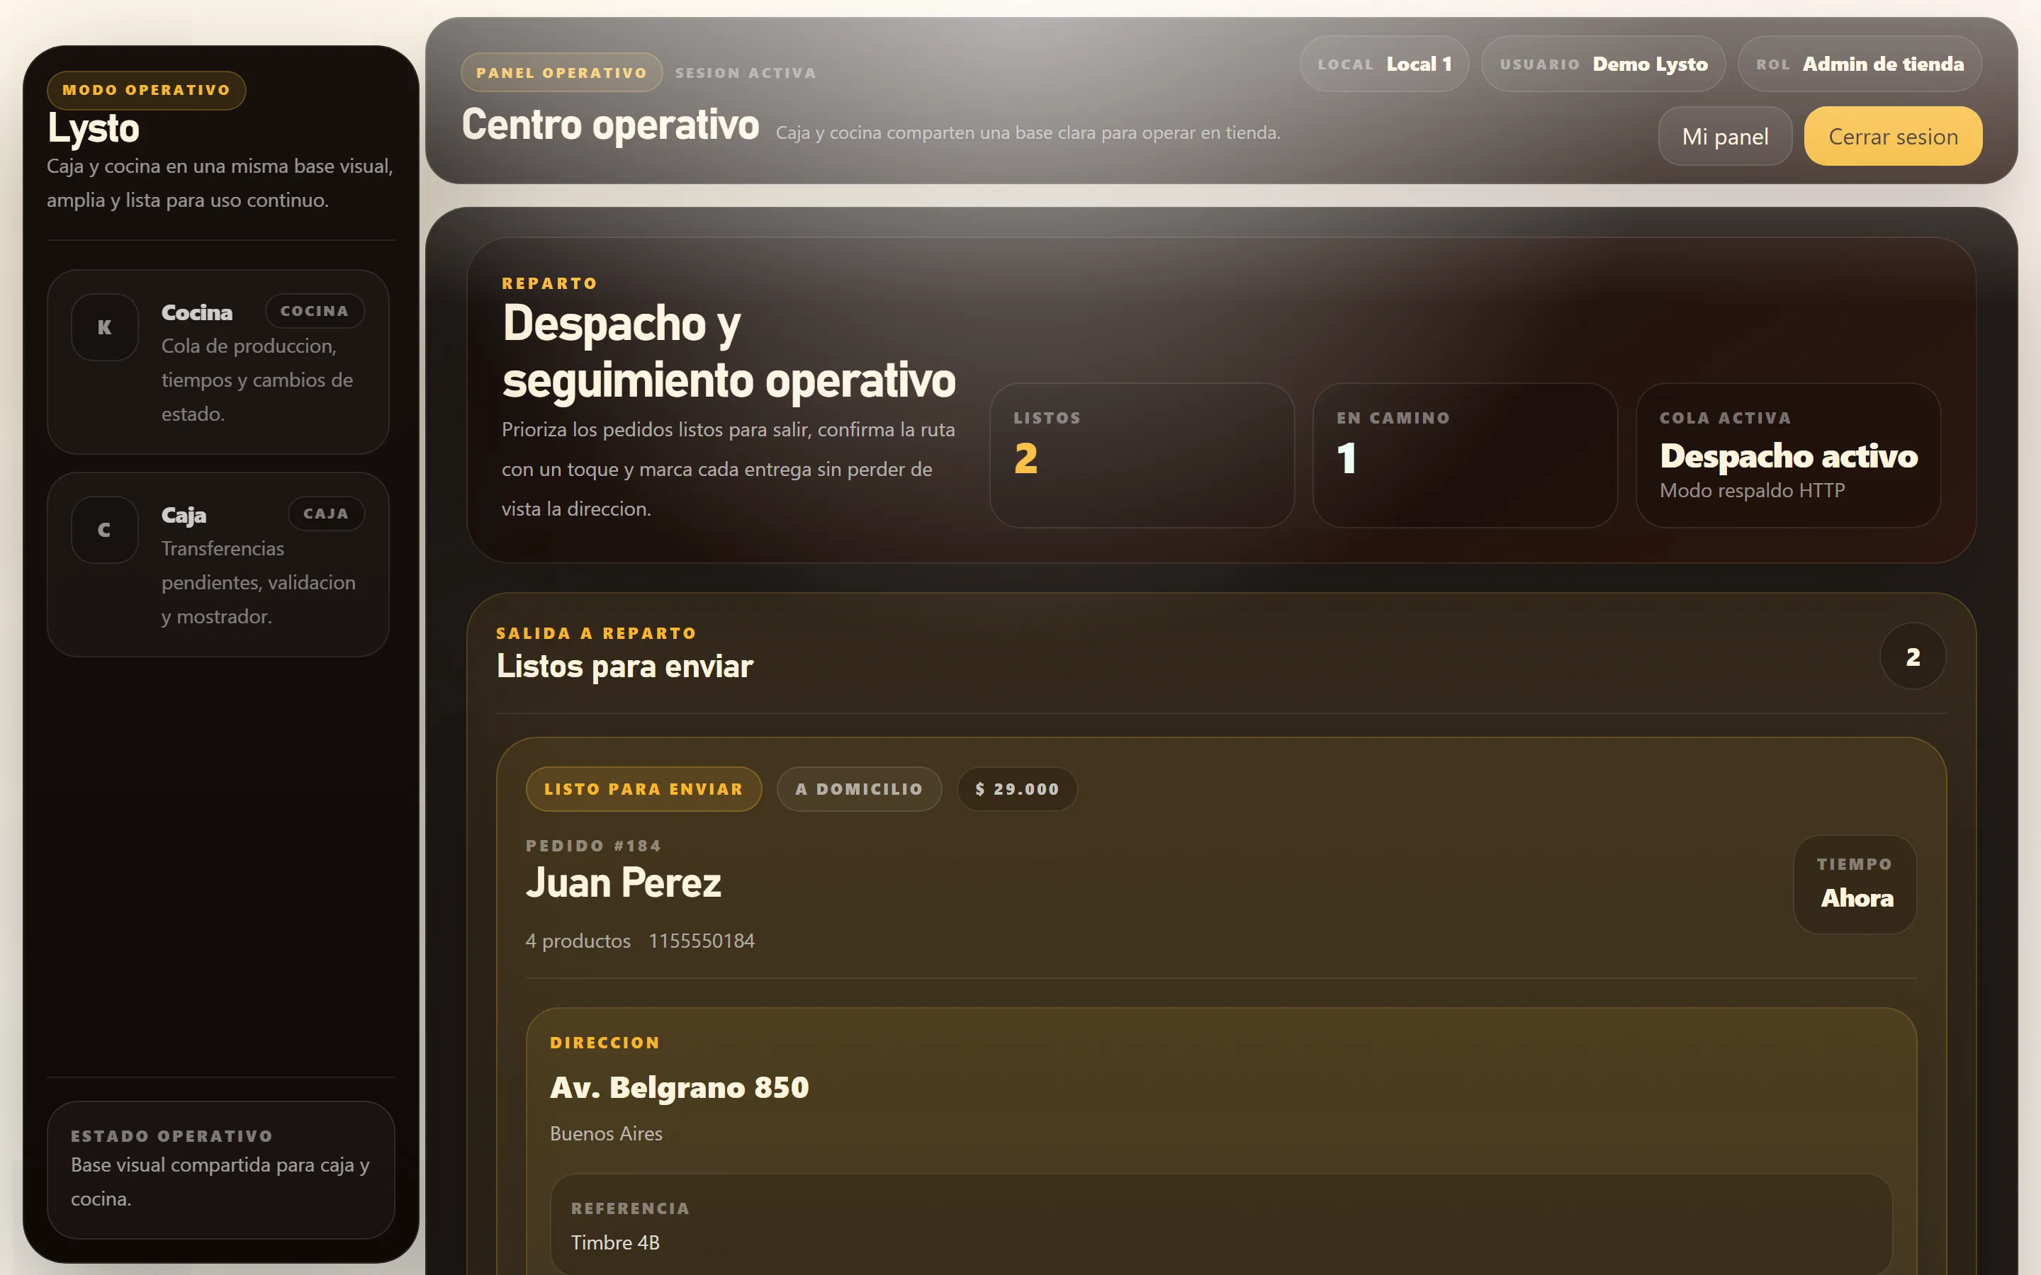
Task: Select the Caja navigation card title
Action: [184, 514]
